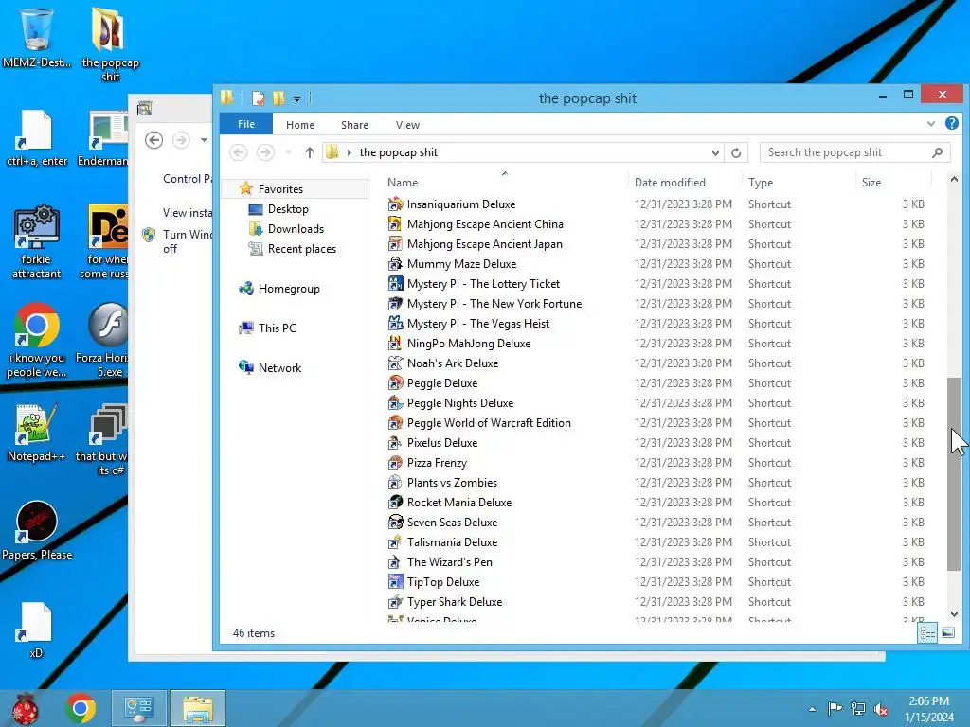
Task: Select Desktop in Favorites
Action: [x=288, y=209]
